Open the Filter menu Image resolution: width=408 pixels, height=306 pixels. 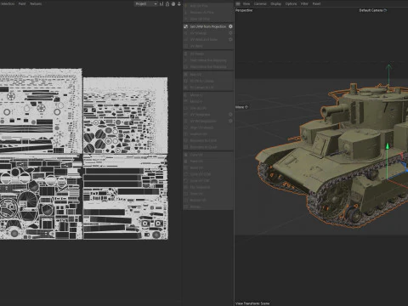[x=304, y=3]
